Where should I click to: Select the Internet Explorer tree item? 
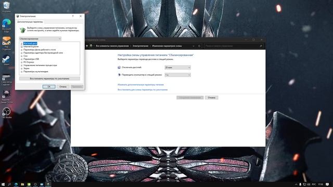(x=31, y=46)
